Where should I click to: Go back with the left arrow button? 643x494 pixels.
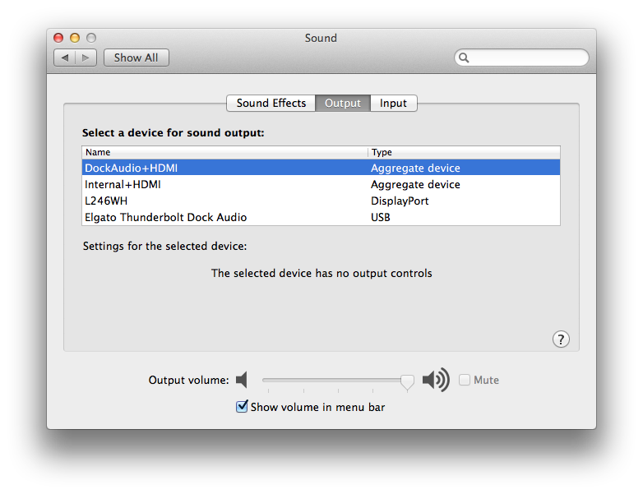pyautogui.click(x=65, y=58)
